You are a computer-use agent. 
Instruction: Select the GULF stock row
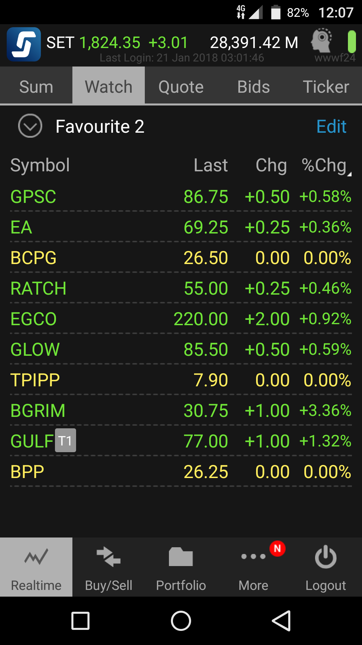(181, 441)
